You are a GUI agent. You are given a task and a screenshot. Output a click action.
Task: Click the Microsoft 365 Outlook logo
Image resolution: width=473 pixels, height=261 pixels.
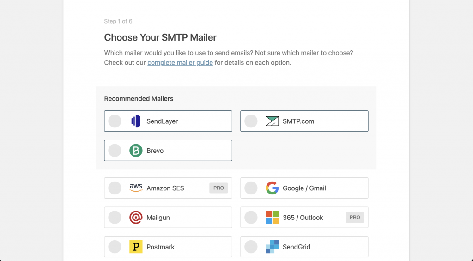272,218
